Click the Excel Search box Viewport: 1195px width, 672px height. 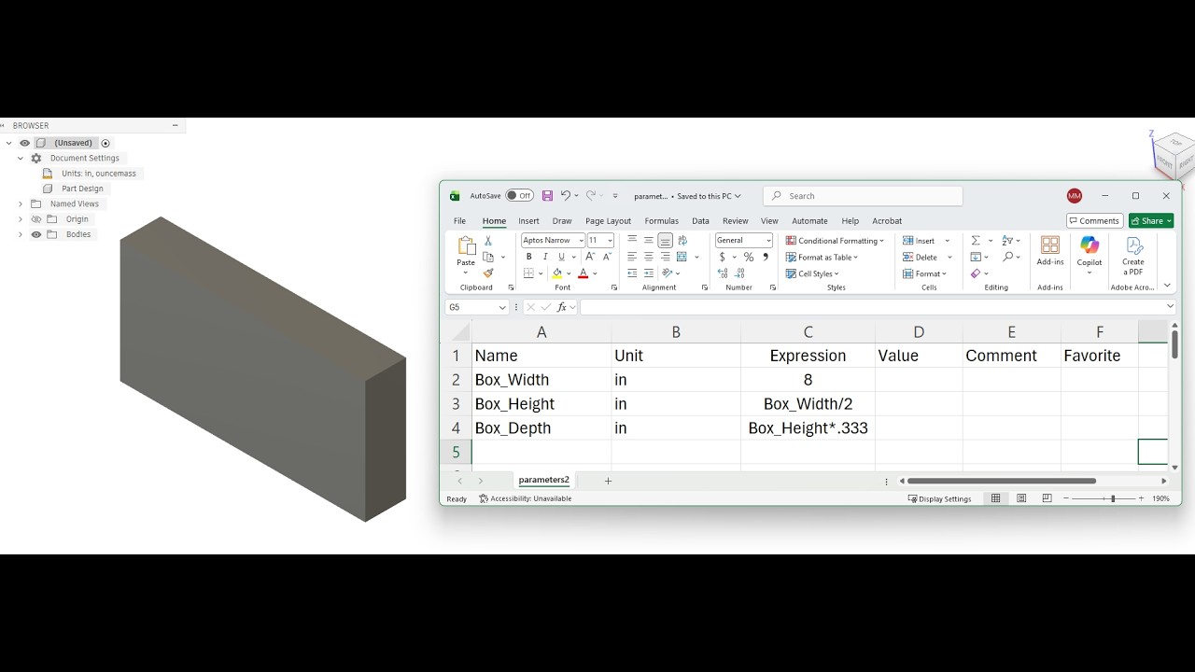863,196
